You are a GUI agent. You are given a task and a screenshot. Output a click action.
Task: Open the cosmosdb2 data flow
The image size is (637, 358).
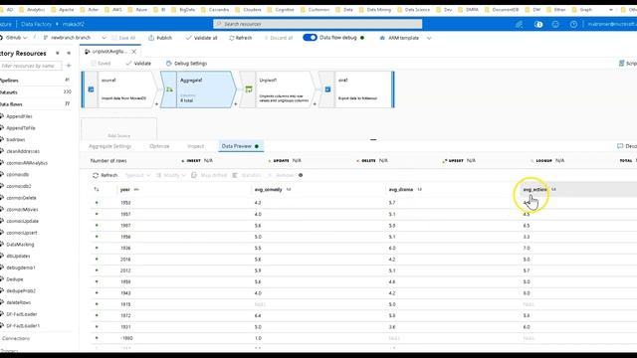click(19, 186)
